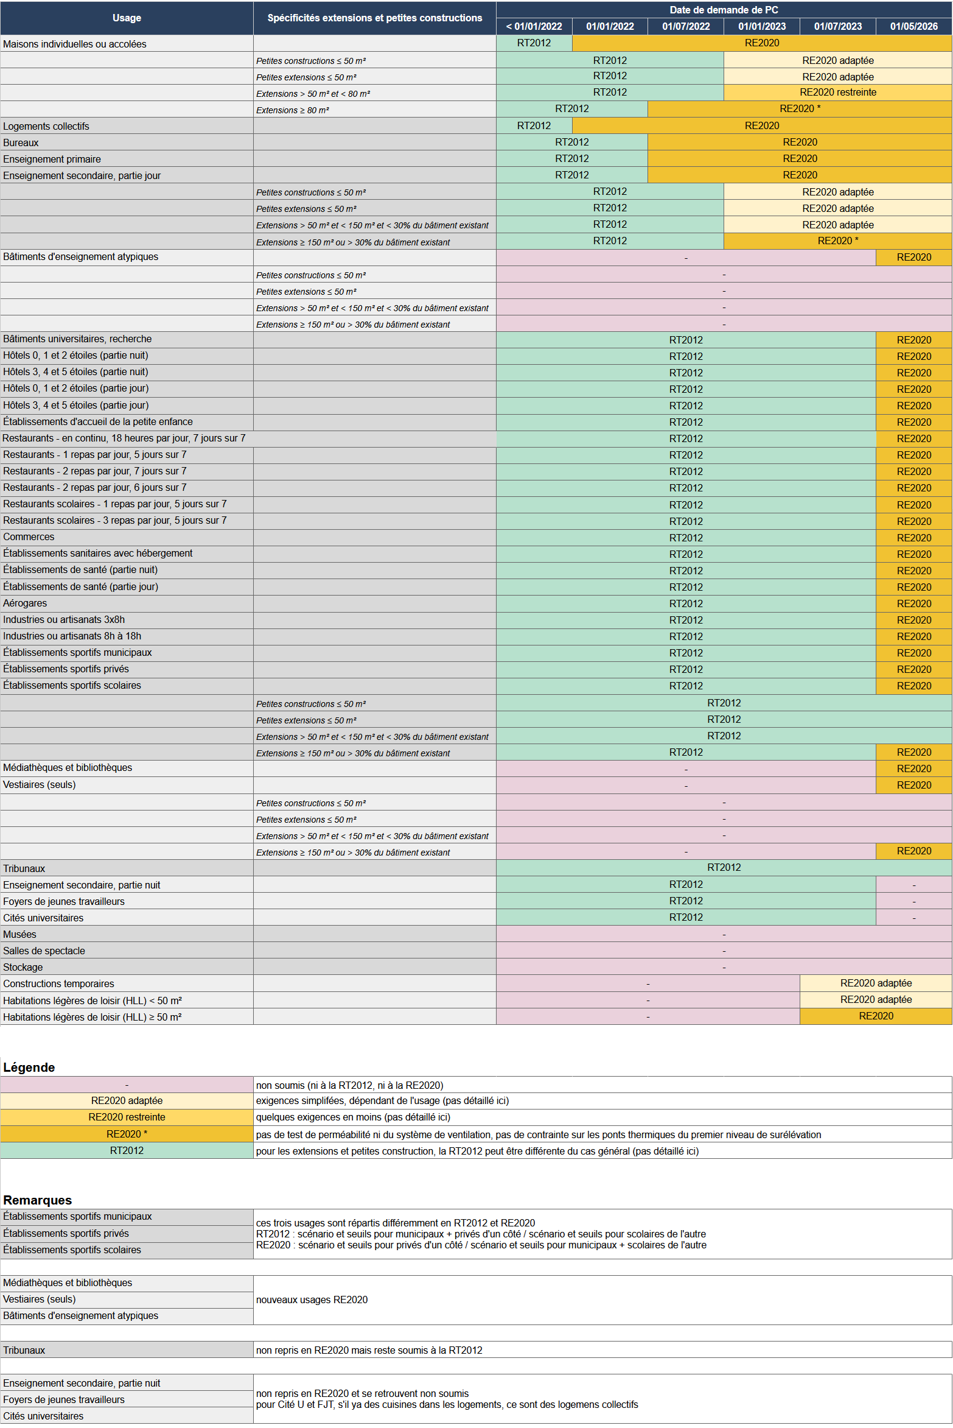Screen dimensions: 953x1428
Task: Select "Restaurants - en continu, 18 heures par jour" row
Action: point(248,438)
